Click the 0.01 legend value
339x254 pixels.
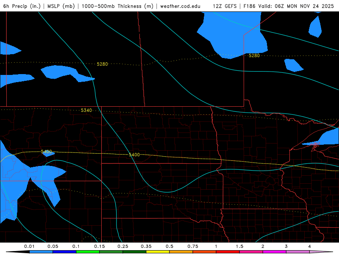click(29, 246)
